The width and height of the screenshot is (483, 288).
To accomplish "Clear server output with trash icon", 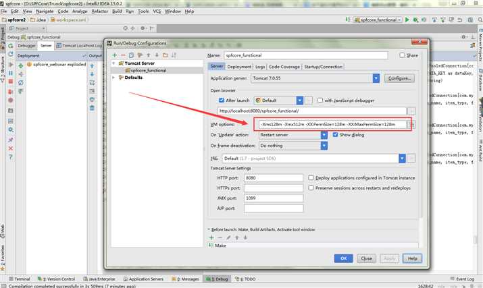I will [x=92, y=108].
